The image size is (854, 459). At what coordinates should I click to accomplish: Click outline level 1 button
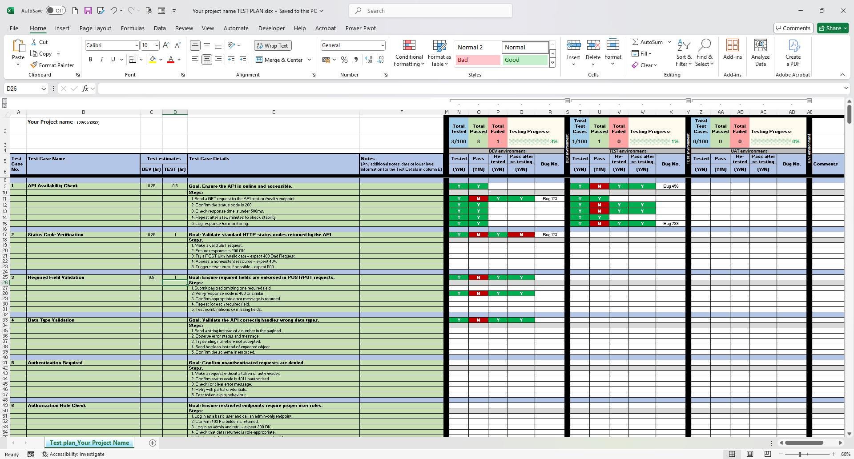tap(4, 101)
